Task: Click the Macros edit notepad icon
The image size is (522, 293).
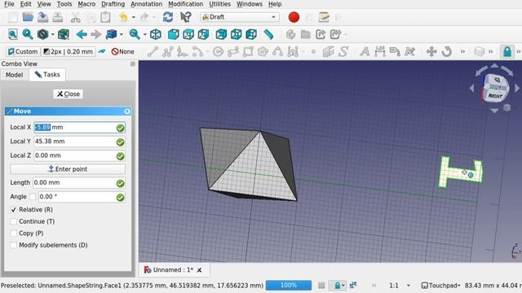Action: pyautogui.click(x=324, y=17)
